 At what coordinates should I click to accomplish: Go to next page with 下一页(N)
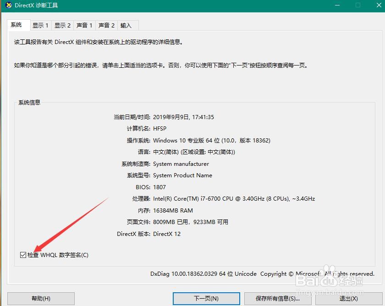[206, 299]
